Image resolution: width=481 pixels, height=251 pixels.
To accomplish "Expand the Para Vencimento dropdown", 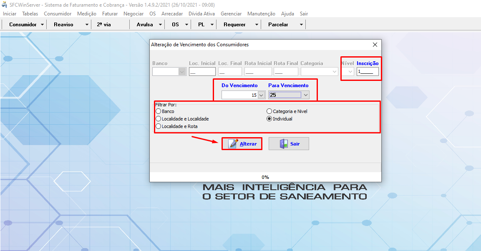I will 306,95.
